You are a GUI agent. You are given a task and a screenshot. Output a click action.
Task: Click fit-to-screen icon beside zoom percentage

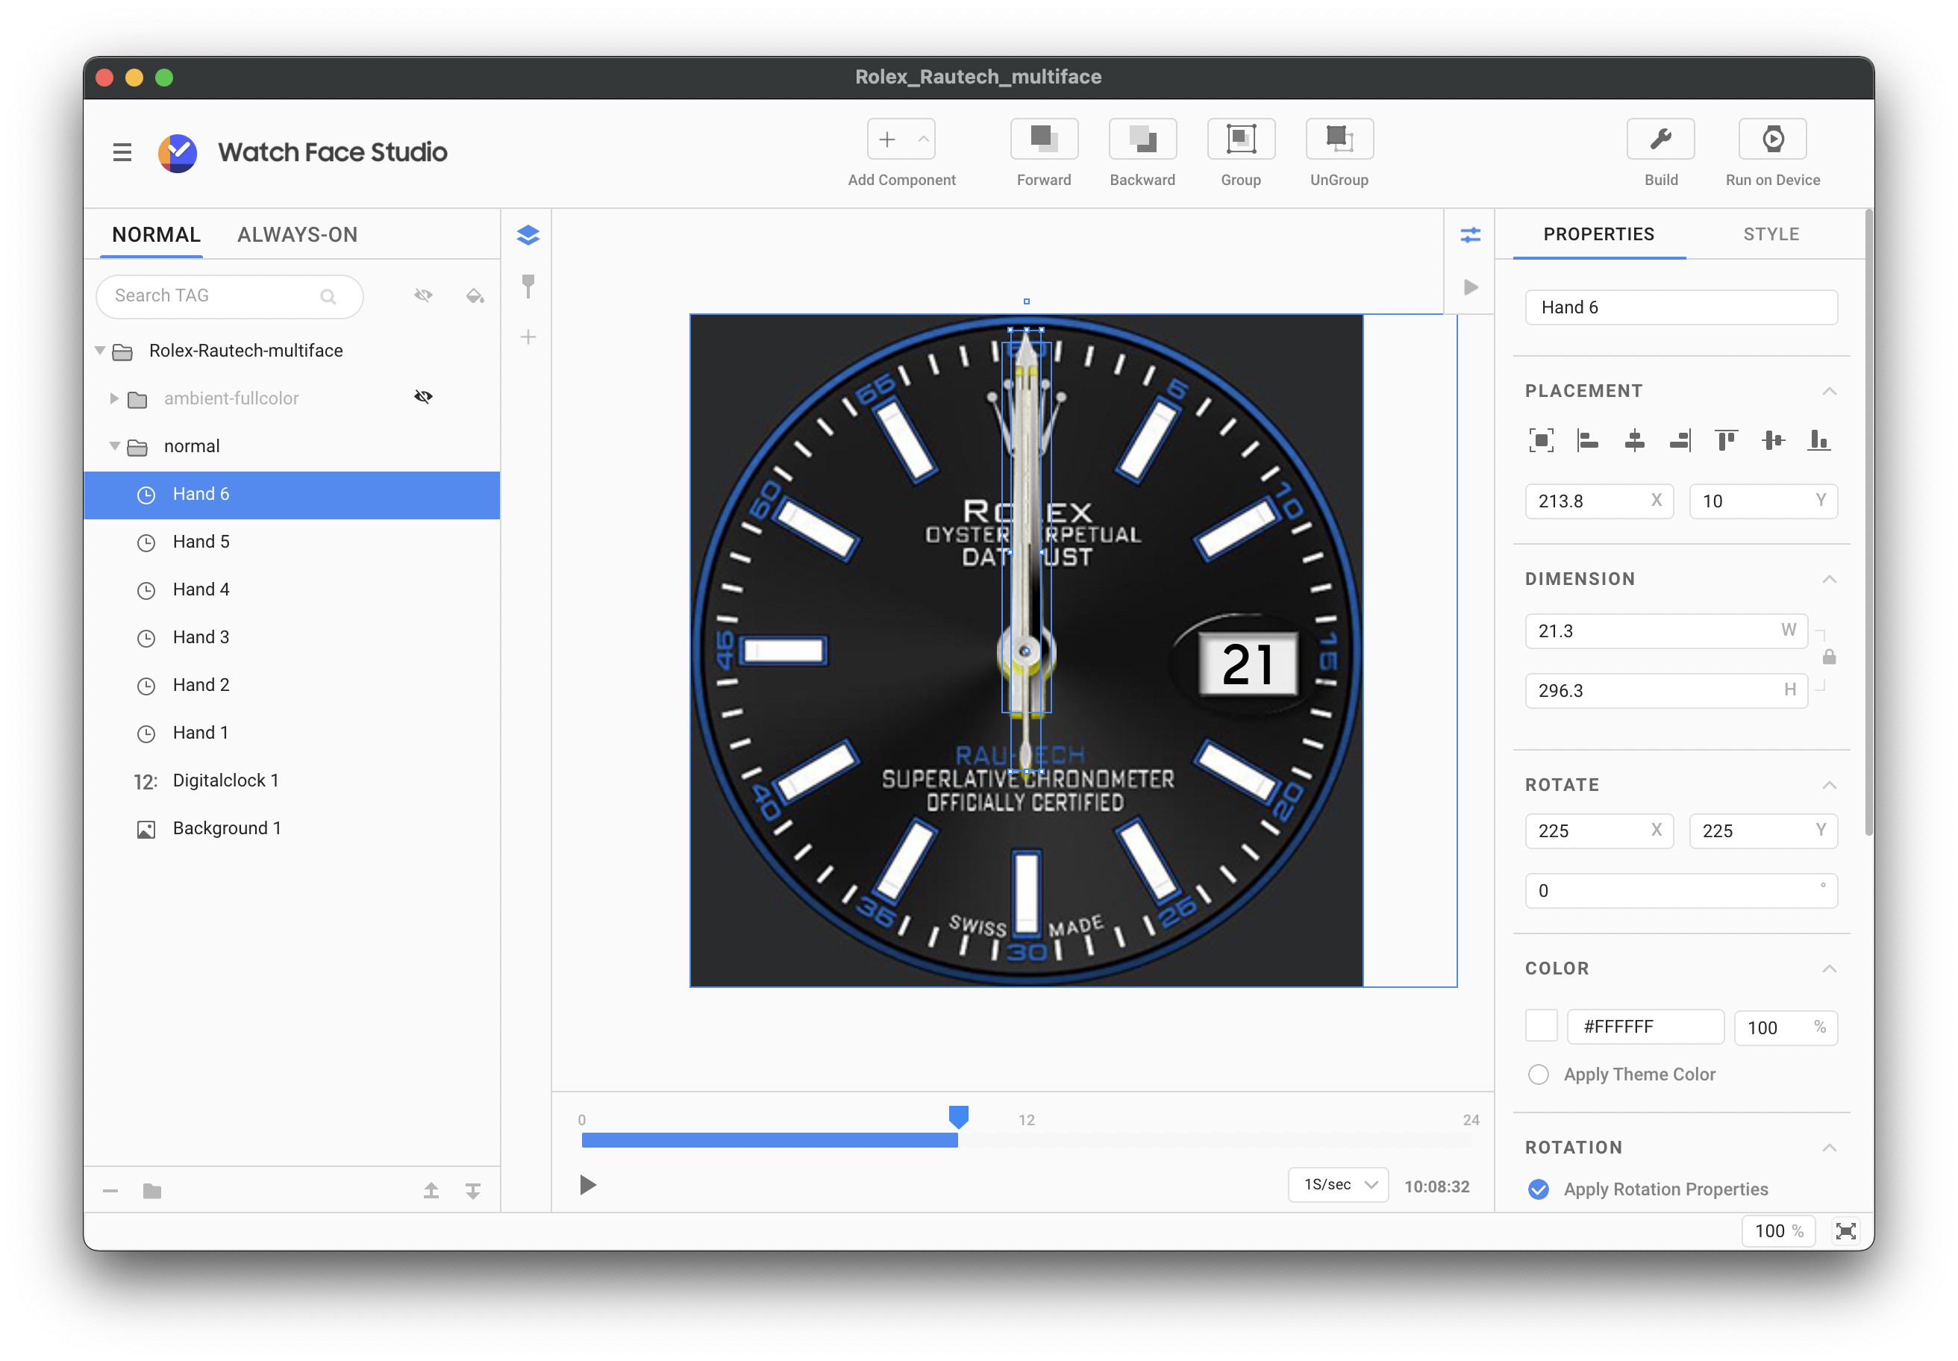coord(1845,1230)
